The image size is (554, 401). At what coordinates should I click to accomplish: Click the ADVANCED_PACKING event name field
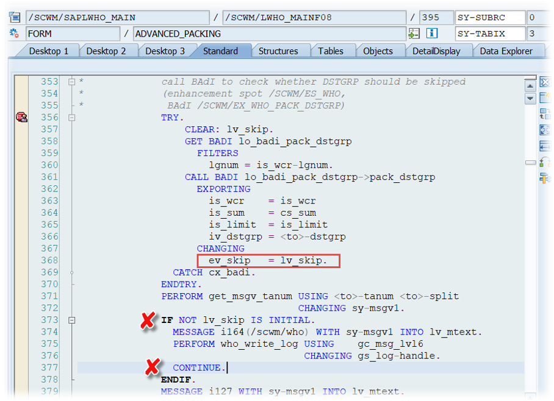coord(270,34)
